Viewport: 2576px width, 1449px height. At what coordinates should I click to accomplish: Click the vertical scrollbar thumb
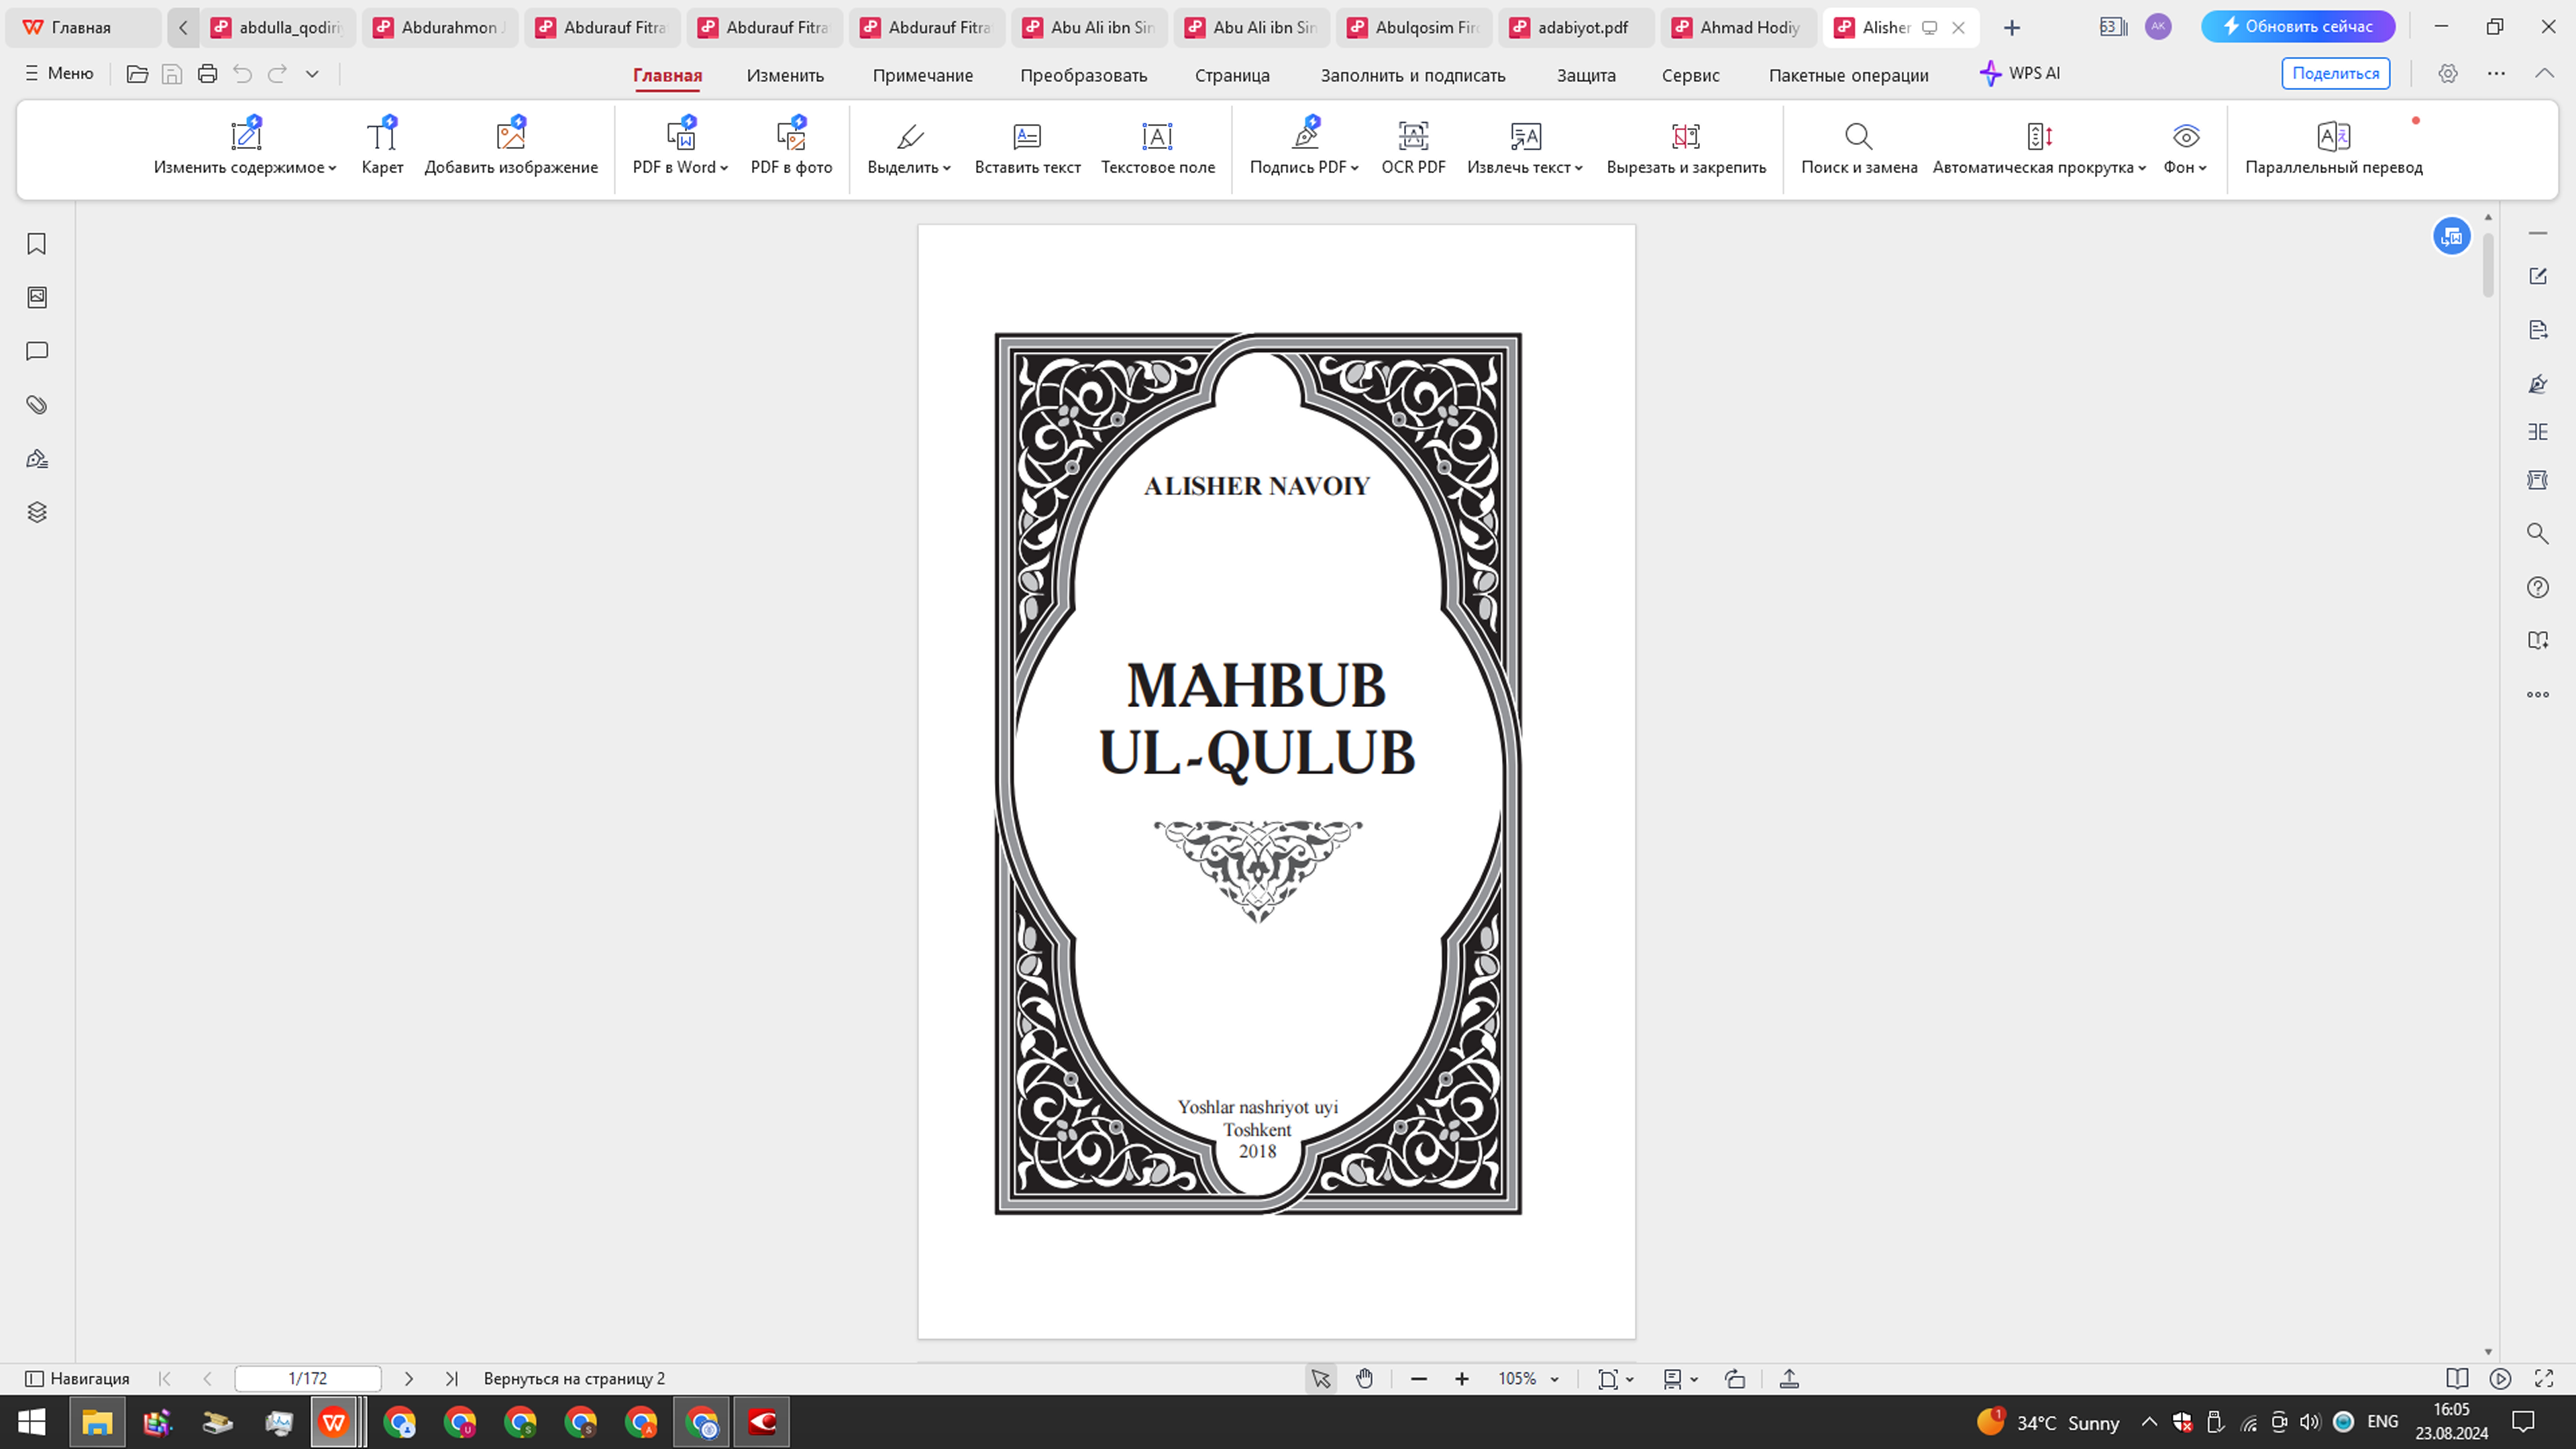coord(2488,264)
